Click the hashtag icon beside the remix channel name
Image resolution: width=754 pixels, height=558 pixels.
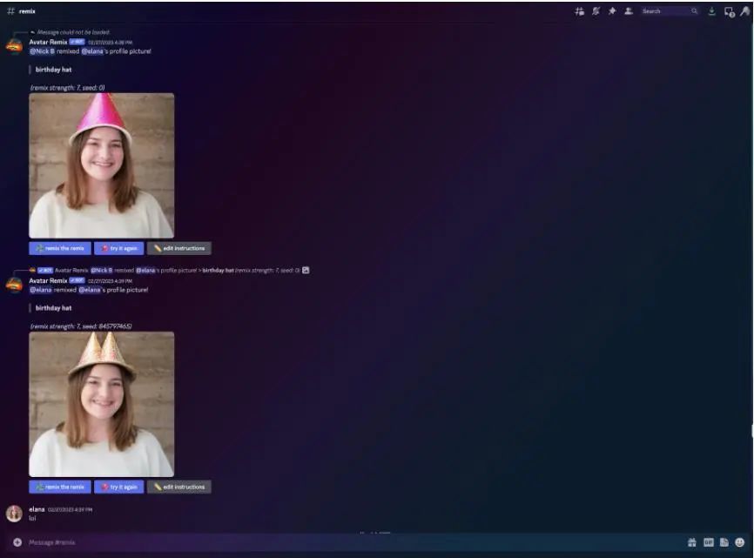[x=10, y=10]
